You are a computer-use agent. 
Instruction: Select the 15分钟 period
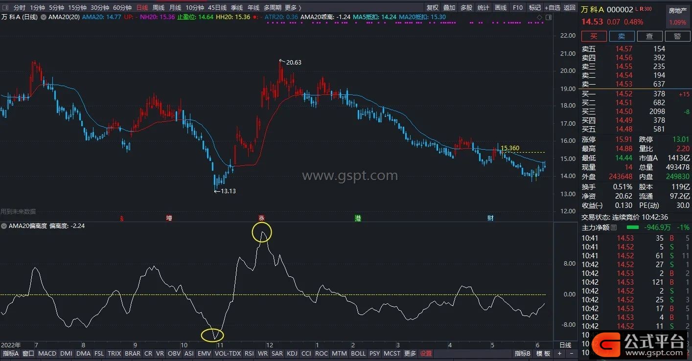click(77, 7)
